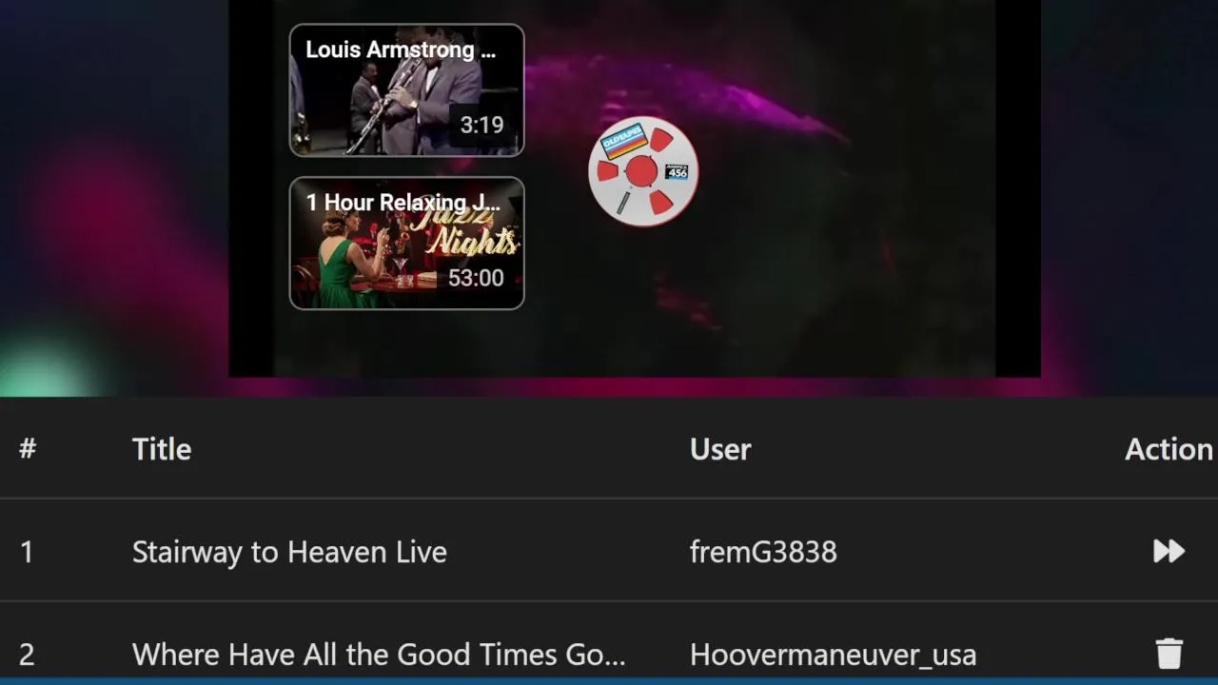Sort by the User column header

720,449
